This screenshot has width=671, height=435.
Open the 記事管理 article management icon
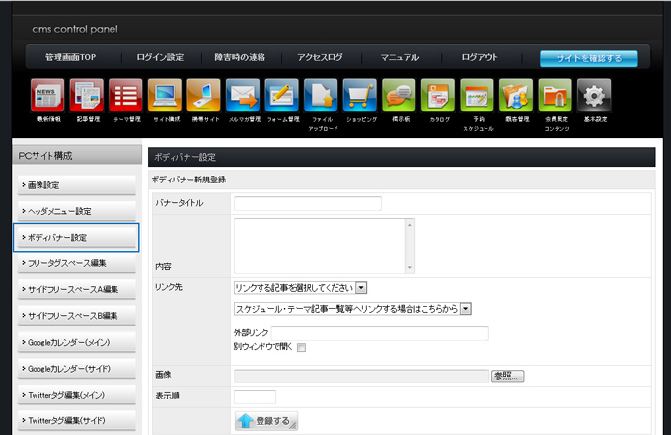[87, 96]
